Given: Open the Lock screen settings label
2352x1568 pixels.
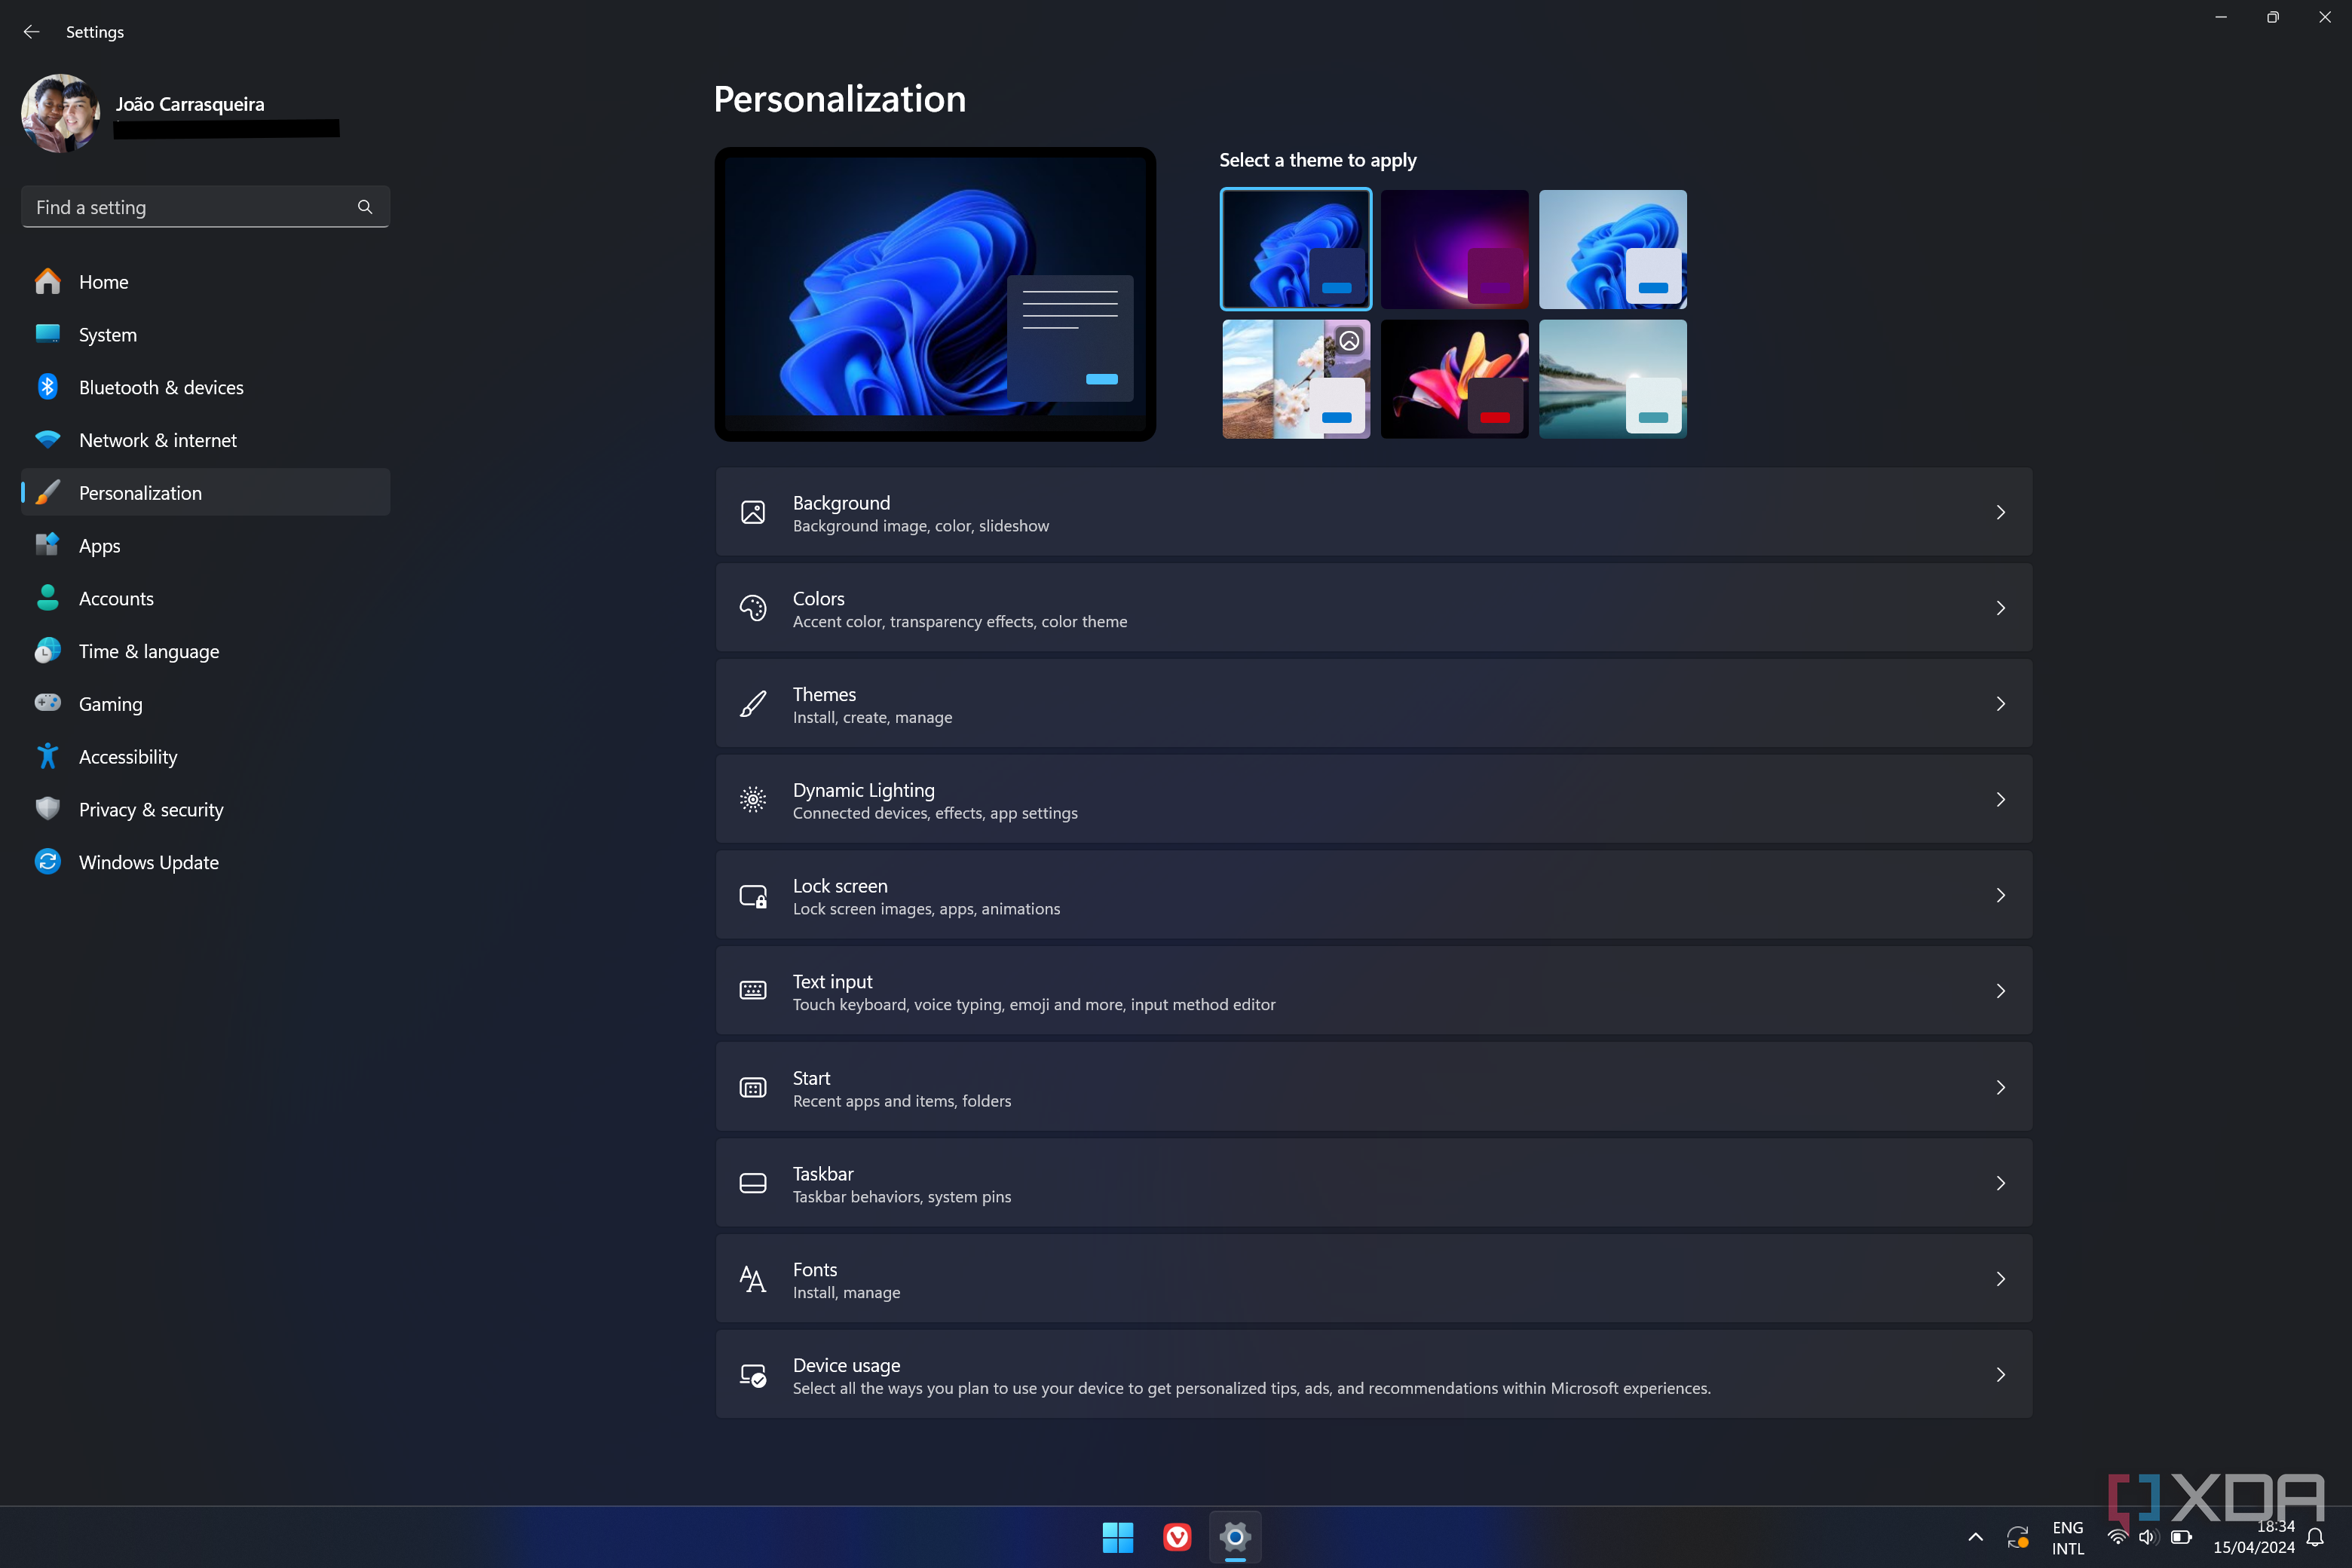Looking at the screenshot, I should pyautogui.click(x=840, y=886).
